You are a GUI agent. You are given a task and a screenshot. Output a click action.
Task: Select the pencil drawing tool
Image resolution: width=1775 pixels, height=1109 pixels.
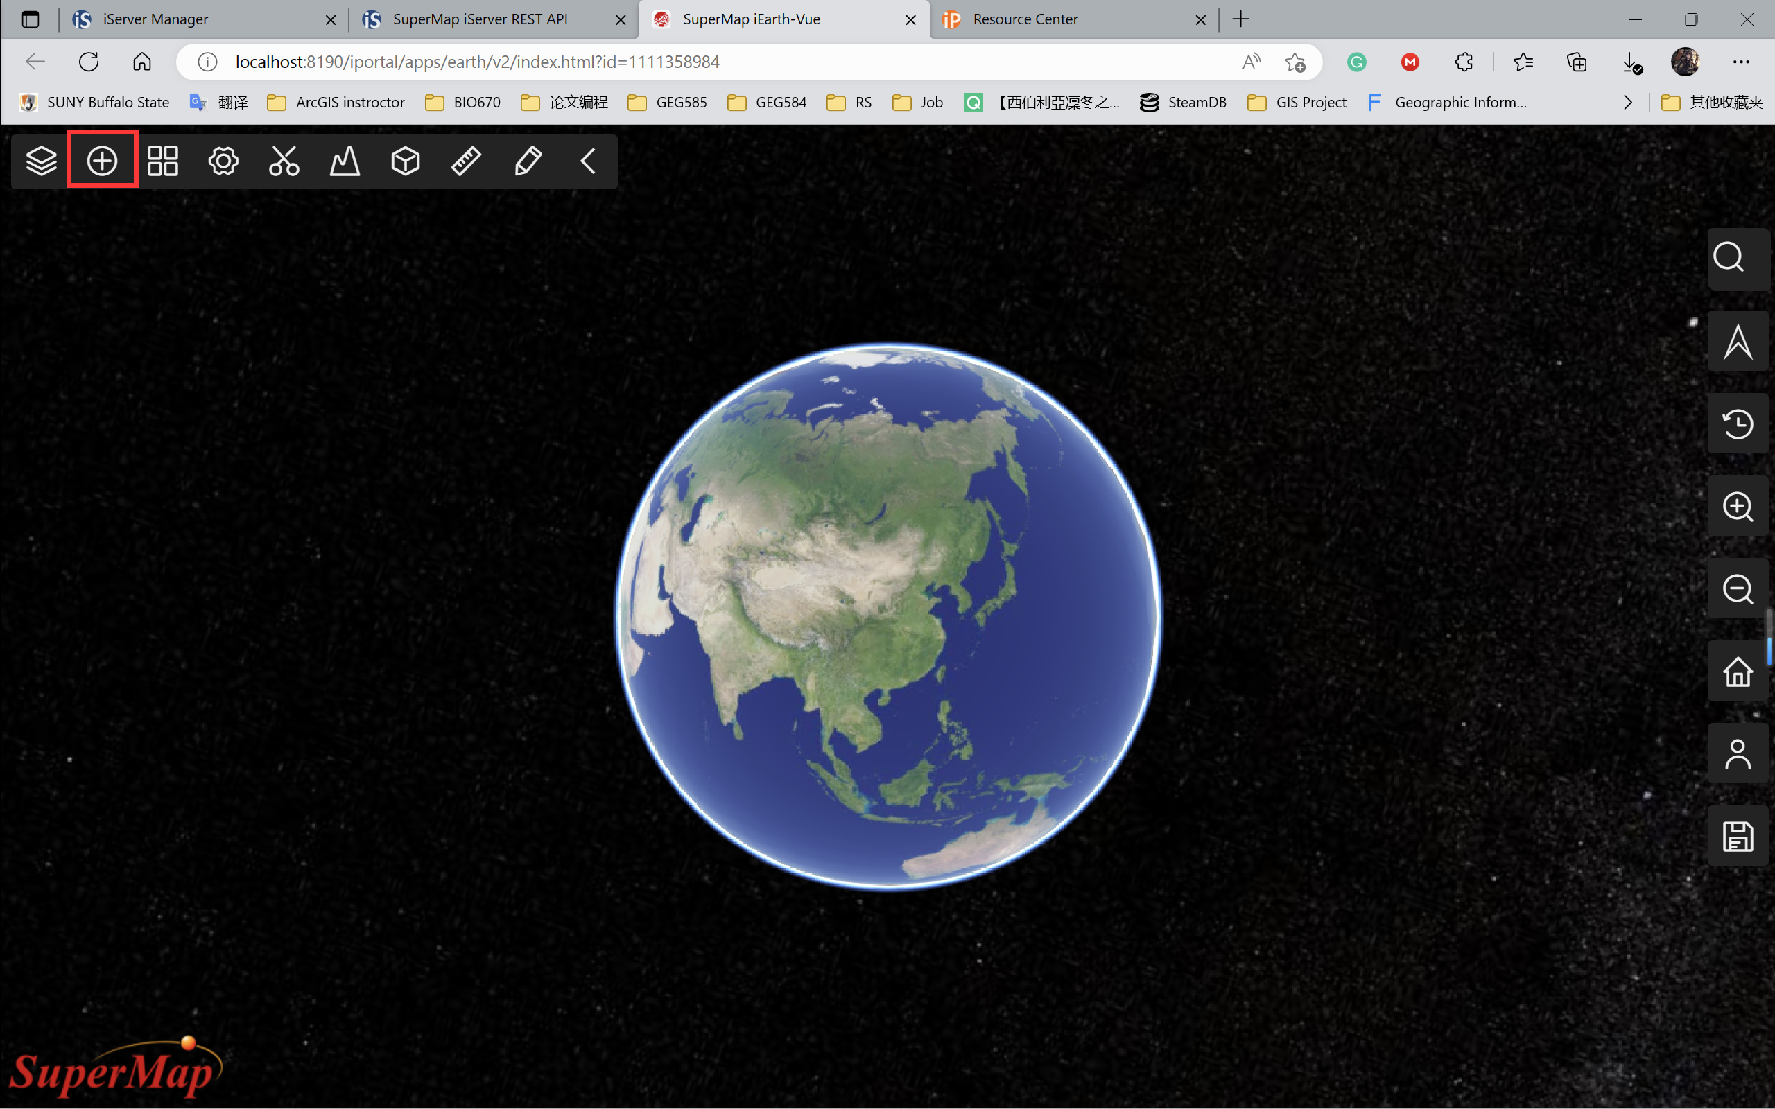coord(528,161)
